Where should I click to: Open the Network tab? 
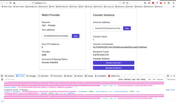(x=79, y=76)
